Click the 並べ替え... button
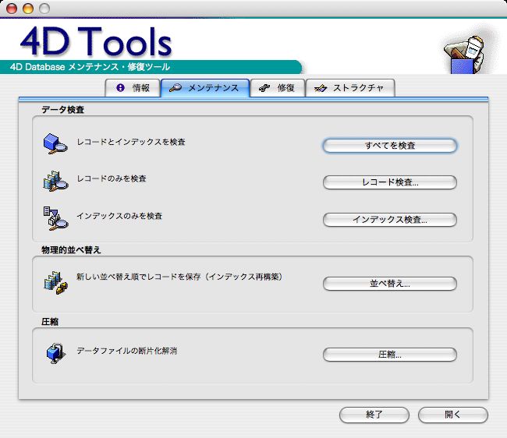Screen dimensions: 507x438 pos(389,284)
